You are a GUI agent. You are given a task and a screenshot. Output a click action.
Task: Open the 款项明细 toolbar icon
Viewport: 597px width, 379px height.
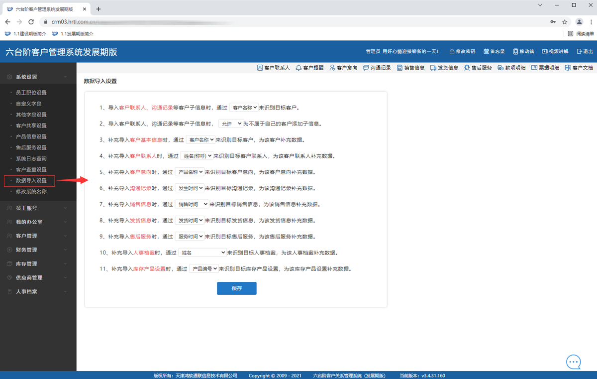pyautogui.click(x=500, y=68)
